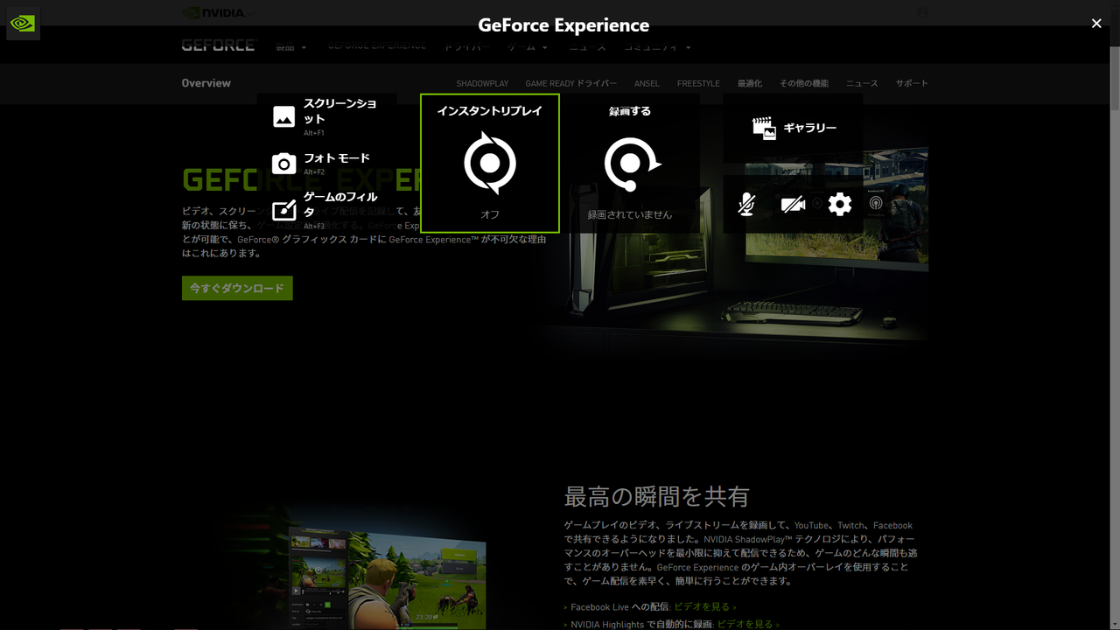Click the スクリーンショット label text
This screenshot has width=1120, height=630.
pos(340,111)
